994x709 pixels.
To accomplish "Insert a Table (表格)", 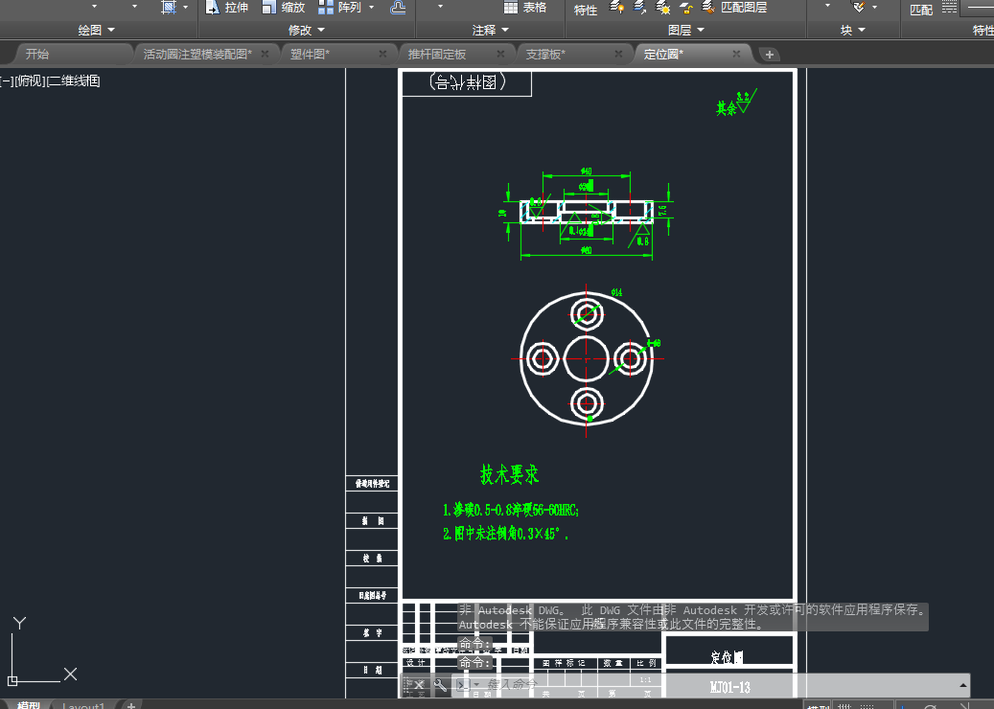I will pyautogui.click(x=525, y=7).
